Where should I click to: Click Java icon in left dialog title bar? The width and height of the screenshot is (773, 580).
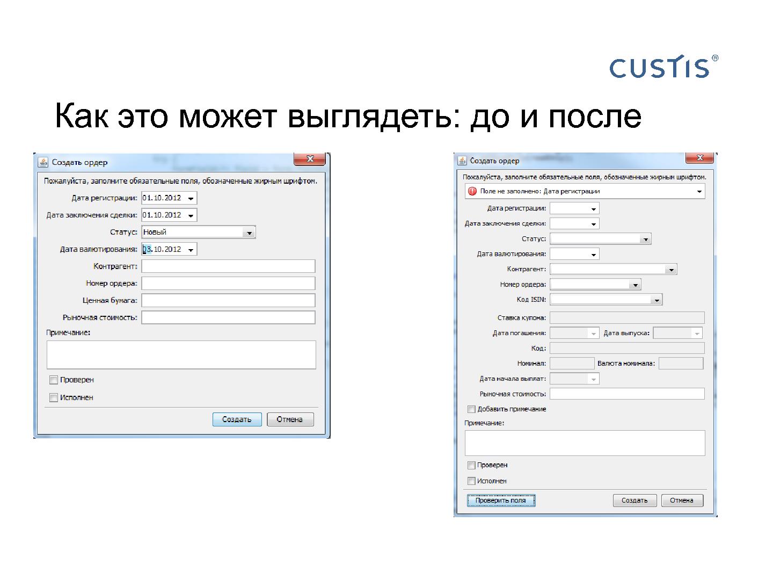click(x=43, y=162)
